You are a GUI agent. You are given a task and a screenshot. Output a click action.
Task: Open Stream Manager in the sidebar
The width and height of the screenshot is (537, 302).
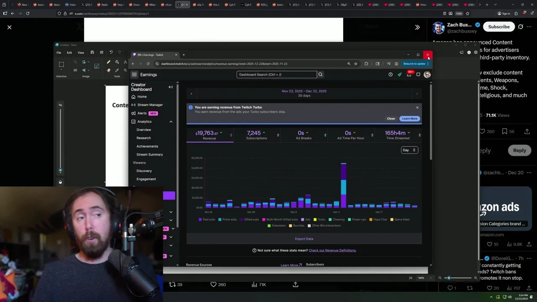150,105
